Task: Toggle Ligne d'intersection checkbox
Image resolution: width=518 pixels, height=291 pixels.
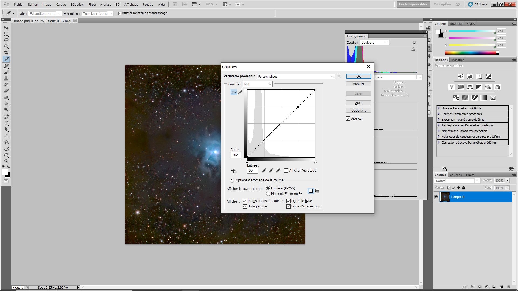Action: pyautogui.click(x=288, y=206)
